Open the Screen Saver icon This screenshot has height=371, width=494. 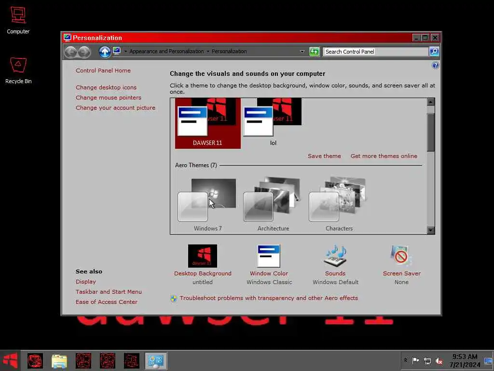(401, 256)
